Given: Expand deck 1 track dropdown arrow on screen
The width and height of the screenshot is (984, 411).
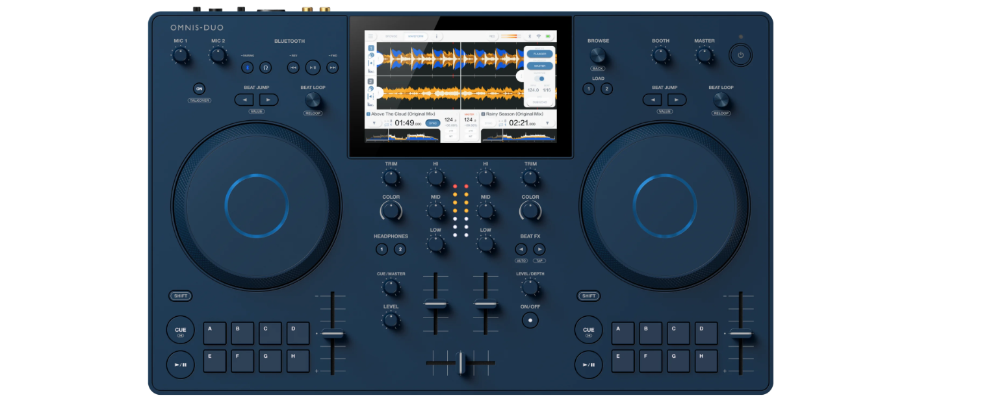Looking at the screenshot, I should [x=374, y=123].
